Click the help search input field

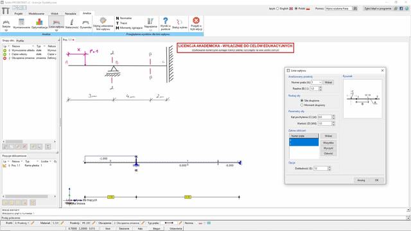338,8
